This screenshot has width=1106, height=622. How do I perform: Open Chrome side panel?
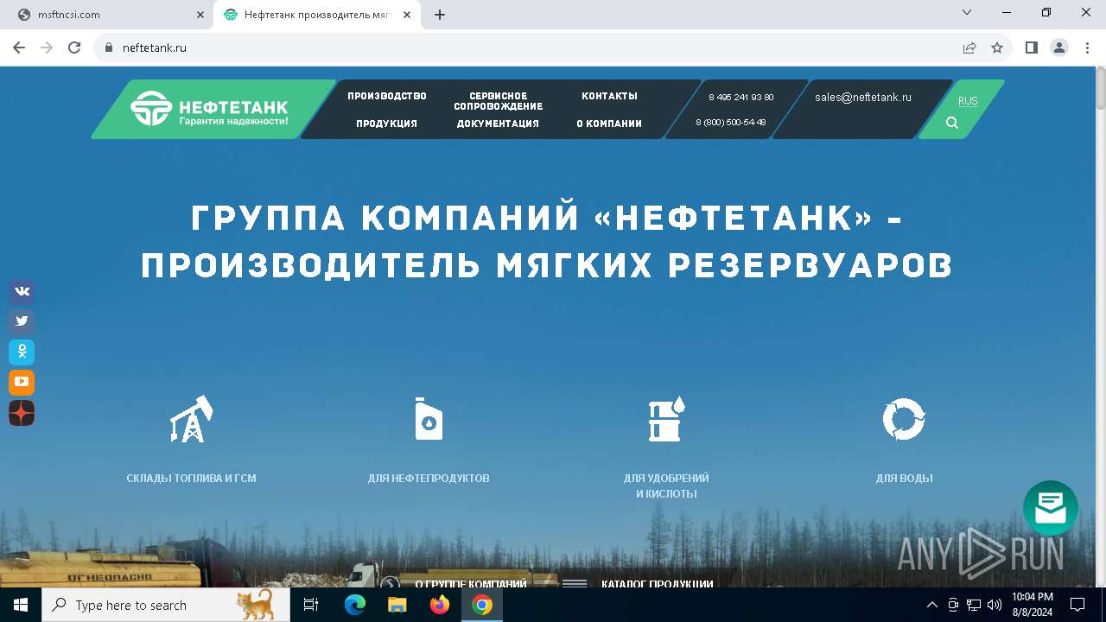tap(1032, 48)
